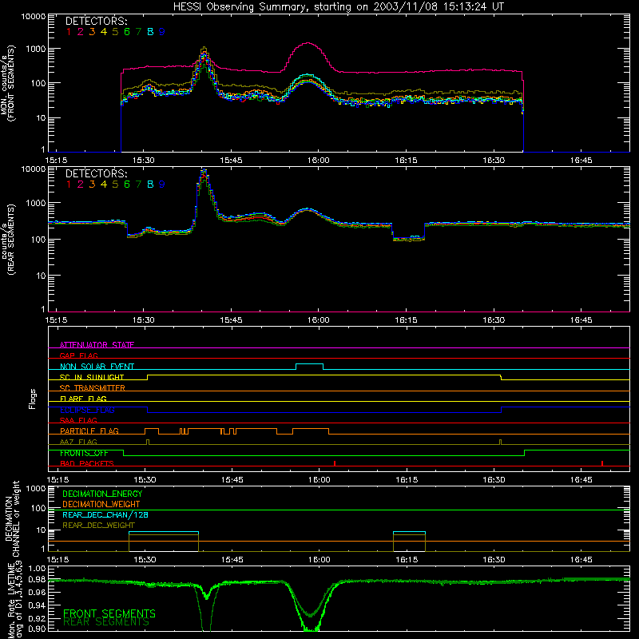
Task: Click the '(FRONT SEGMENTS)' vertical axis title
Action: [10, 83]
